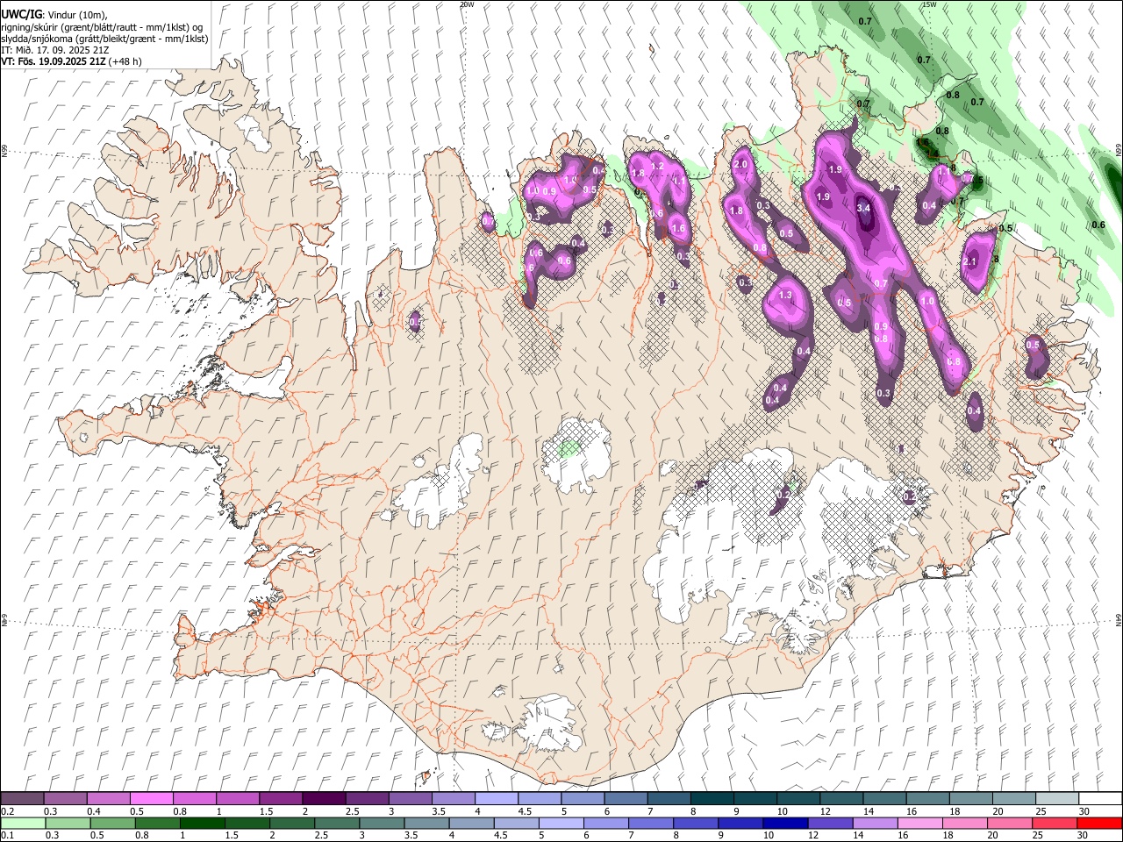Click the '64N' latitude label on right edge
This screenshot has height=842, width=1123.
click(1119, 619)
